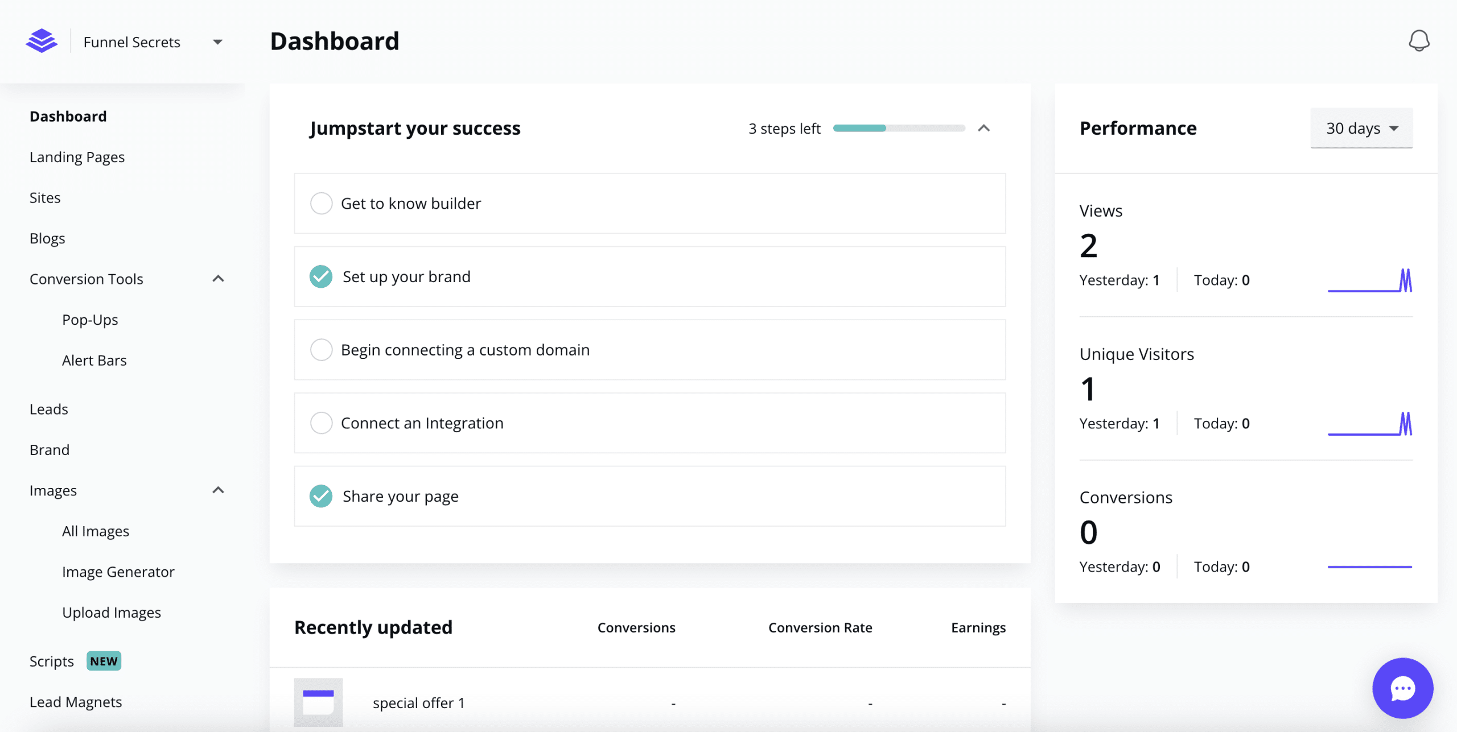Screen dimensions: 1457x732
Task: Check the Connect an Integration circle
Action: (321, 423)
